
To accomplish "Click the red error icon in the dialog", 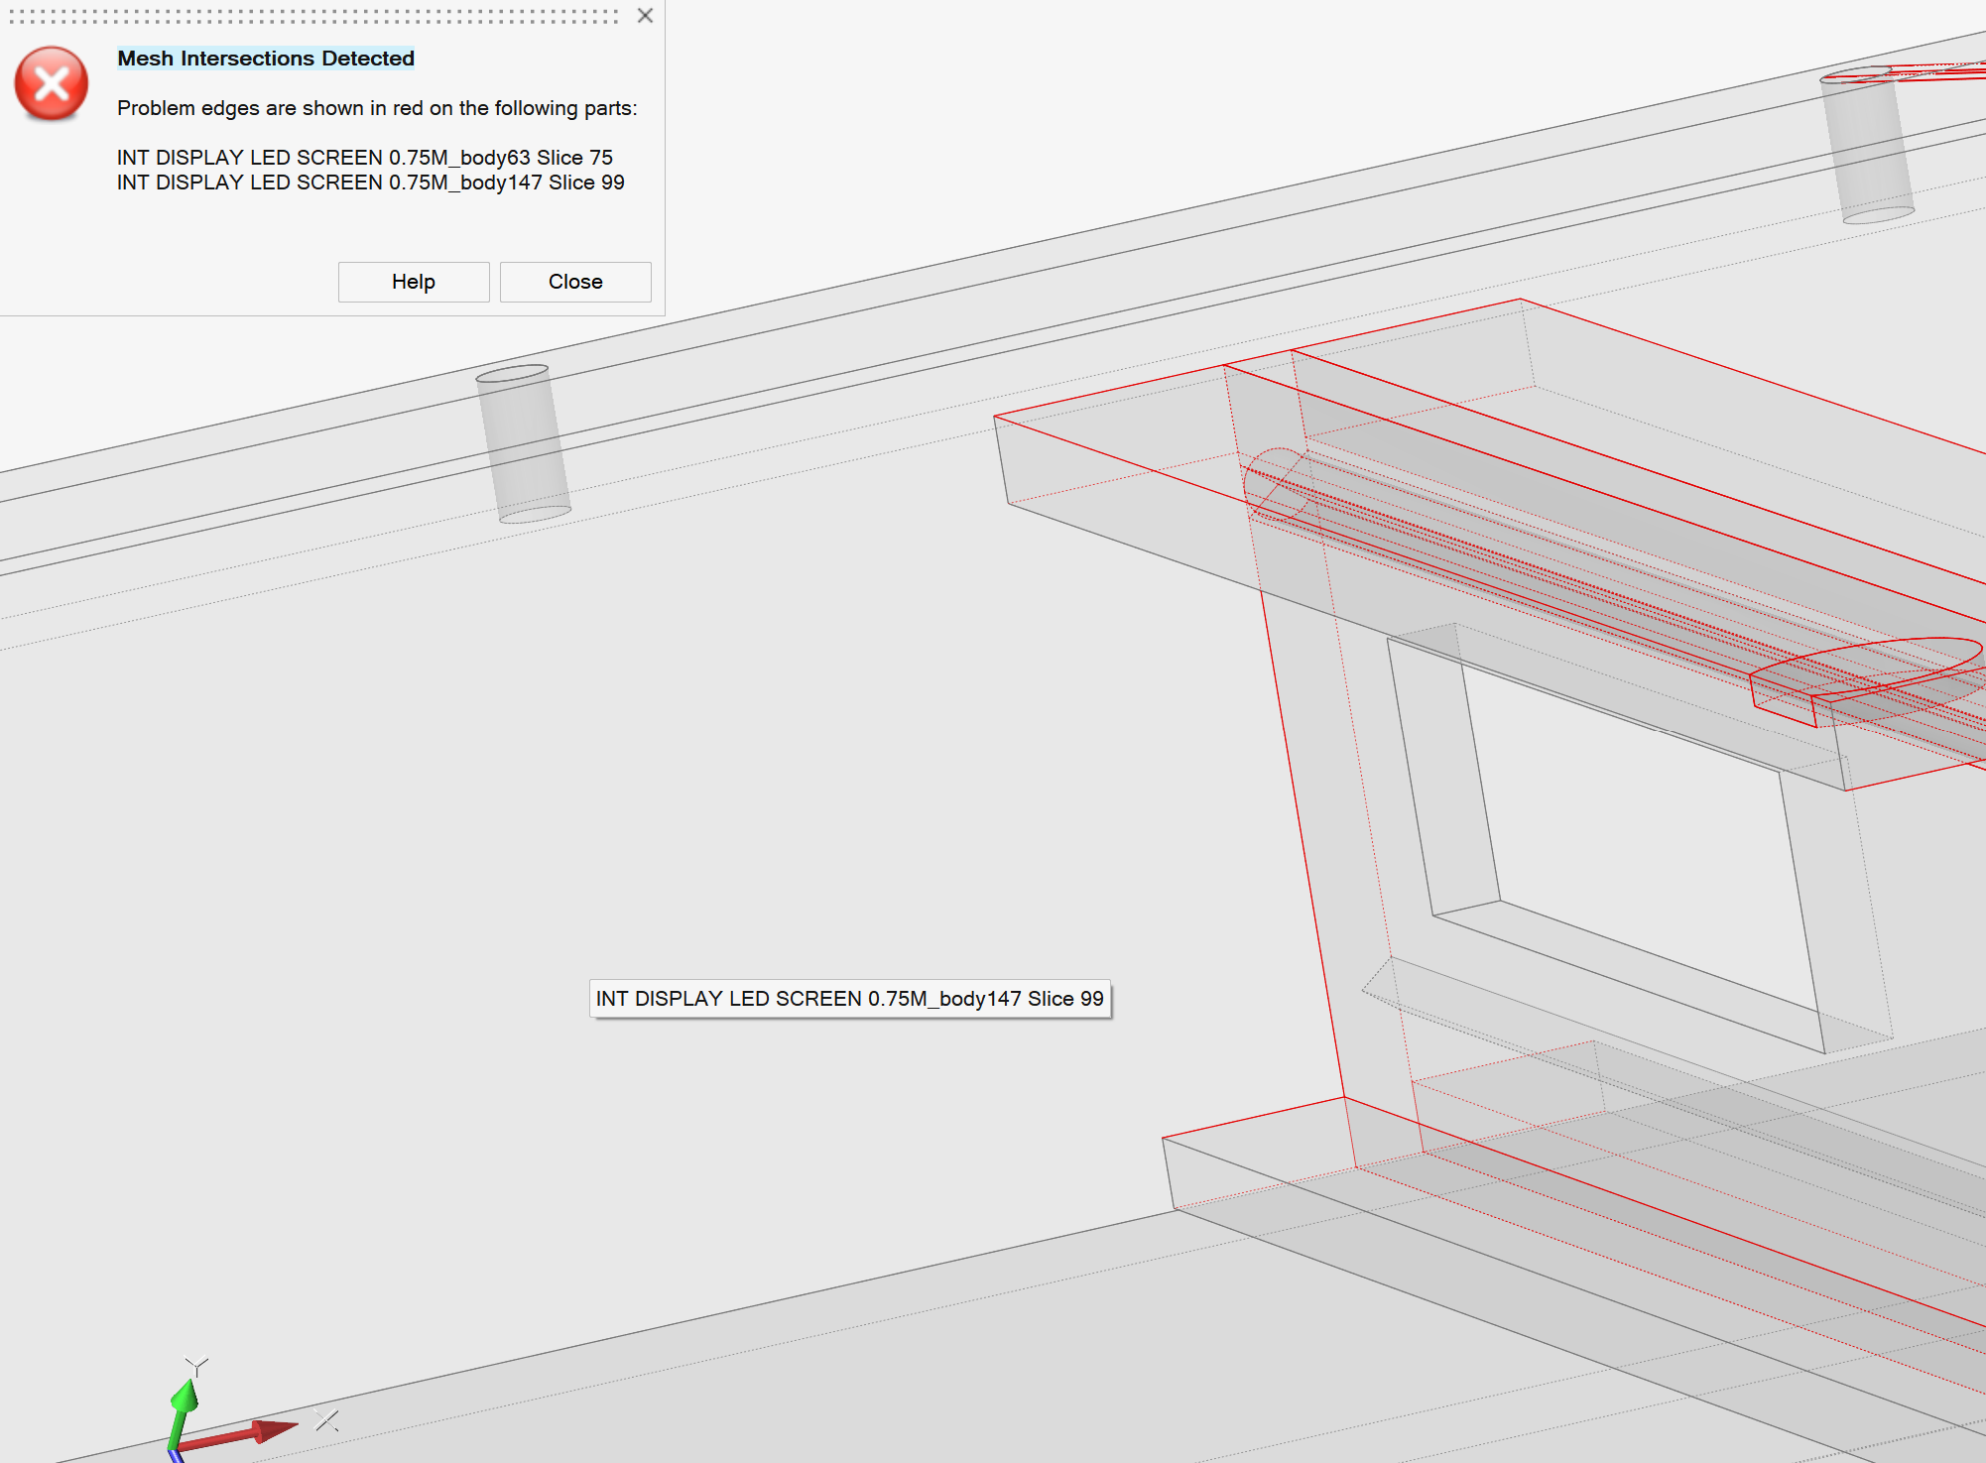I will [x=51, y=84].
